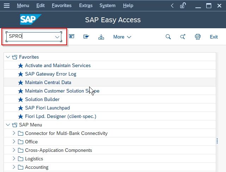
Task: Open the More dropdown in toolbar
Action: click(122, 37)
